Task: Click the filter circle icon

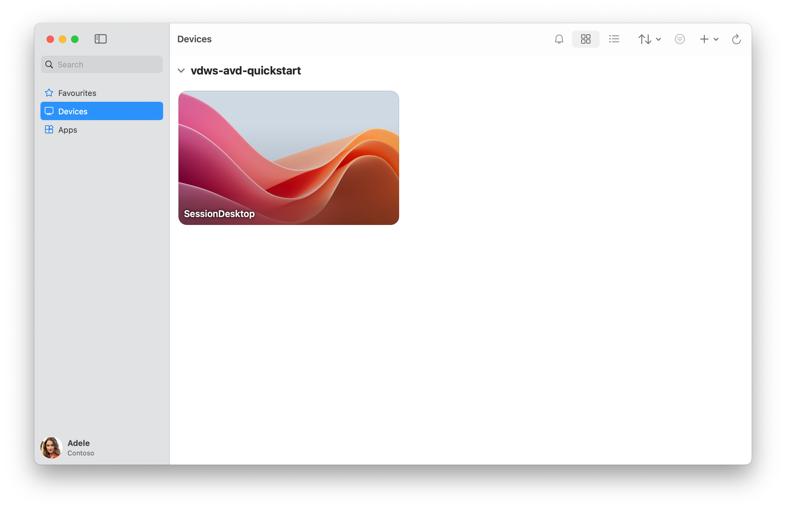Action: 680,39
